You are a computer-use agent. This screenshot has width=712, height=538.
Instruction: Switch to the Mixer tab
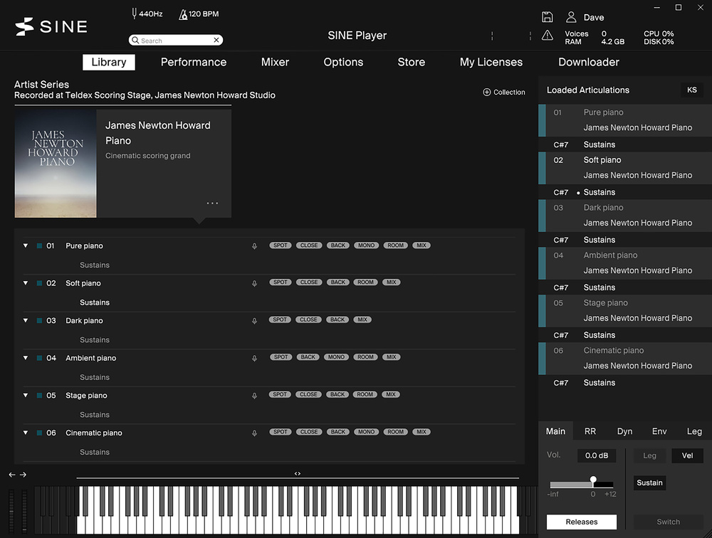pos(275,62)
